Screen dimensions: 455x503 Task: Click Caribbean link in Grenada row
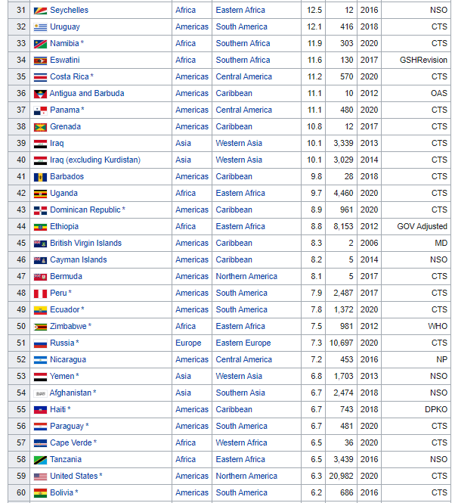pyautogui.click(x=234, y=127)
